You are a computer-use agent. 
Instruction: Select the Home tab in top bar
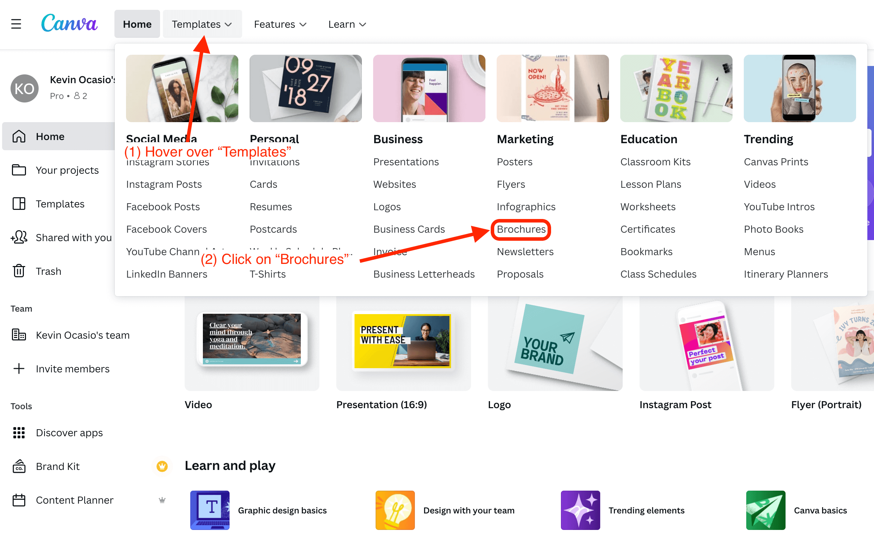[137, 24]
